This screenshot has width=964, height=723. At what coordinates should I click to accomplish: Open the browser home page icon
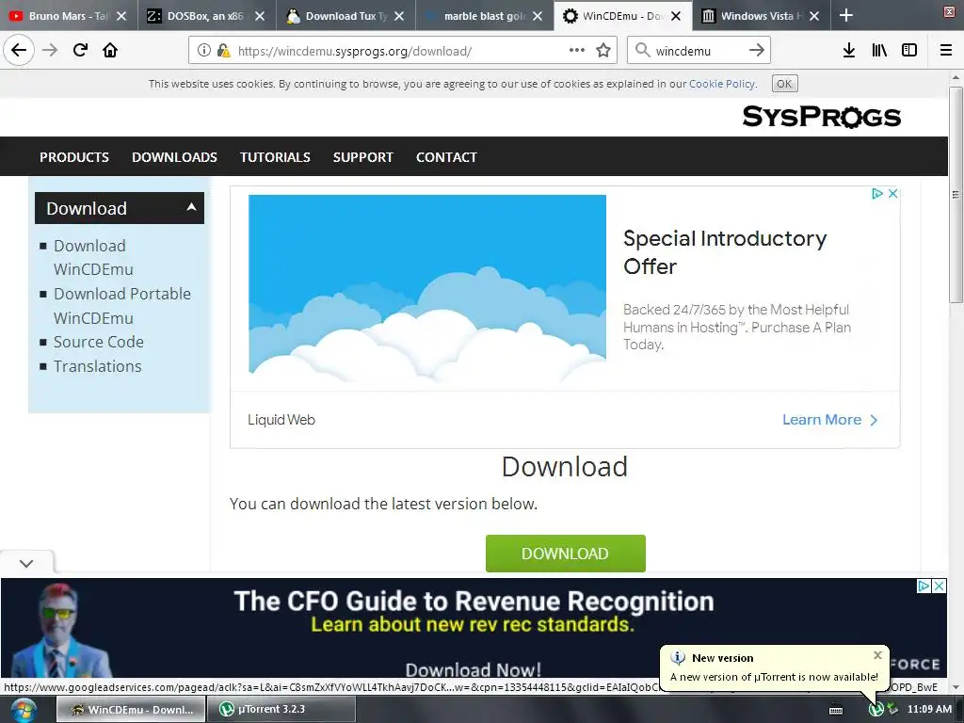pos(110,50)
